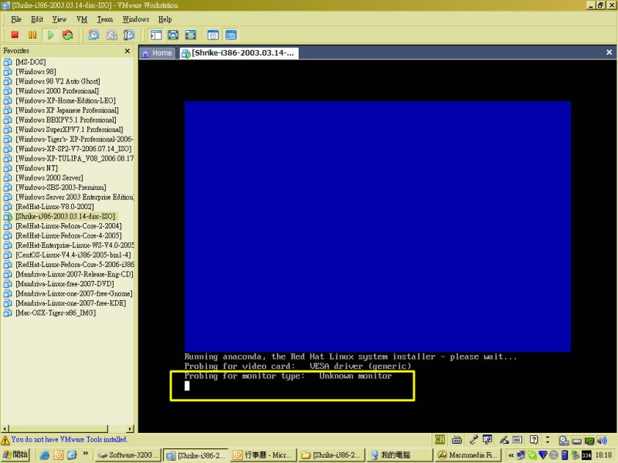Select [Mandriva-Linux-one-2007-free-KDE] favorite
Screen dimensions: 618x463
click(x=71, y=303)
